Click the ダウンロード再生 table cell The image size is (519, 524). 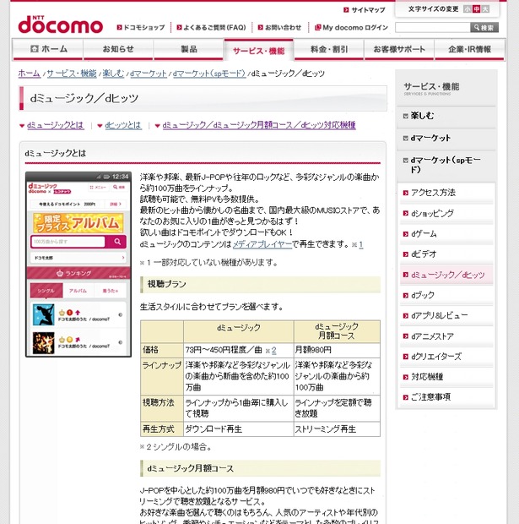(238, 429)
